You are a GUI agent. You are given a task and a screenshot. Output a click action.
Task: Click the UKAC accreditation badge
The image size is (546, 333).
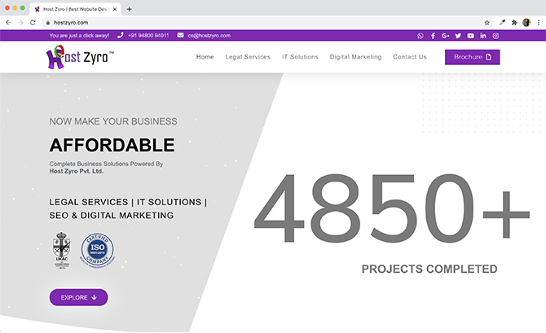tap(62, 250)
